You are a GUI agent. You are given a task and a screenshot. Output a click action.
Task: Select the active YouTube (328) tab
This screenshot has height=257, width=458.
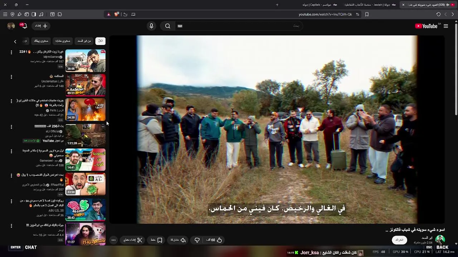428,5
